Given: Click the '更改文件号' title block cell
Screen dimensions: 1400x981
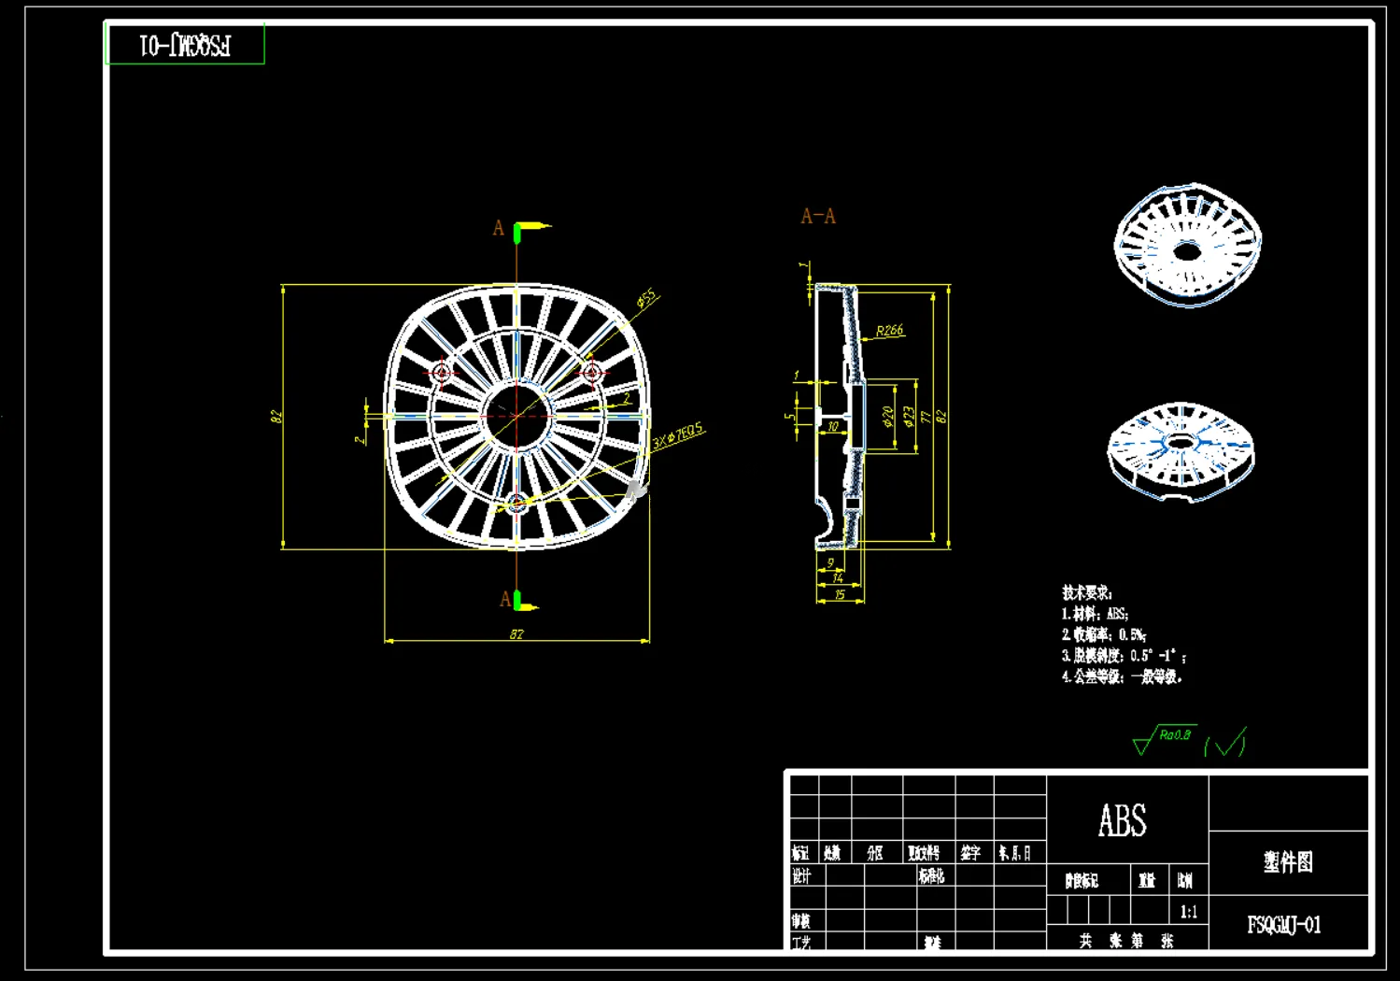Looking at the screenshot, I should tap(924, 853).
